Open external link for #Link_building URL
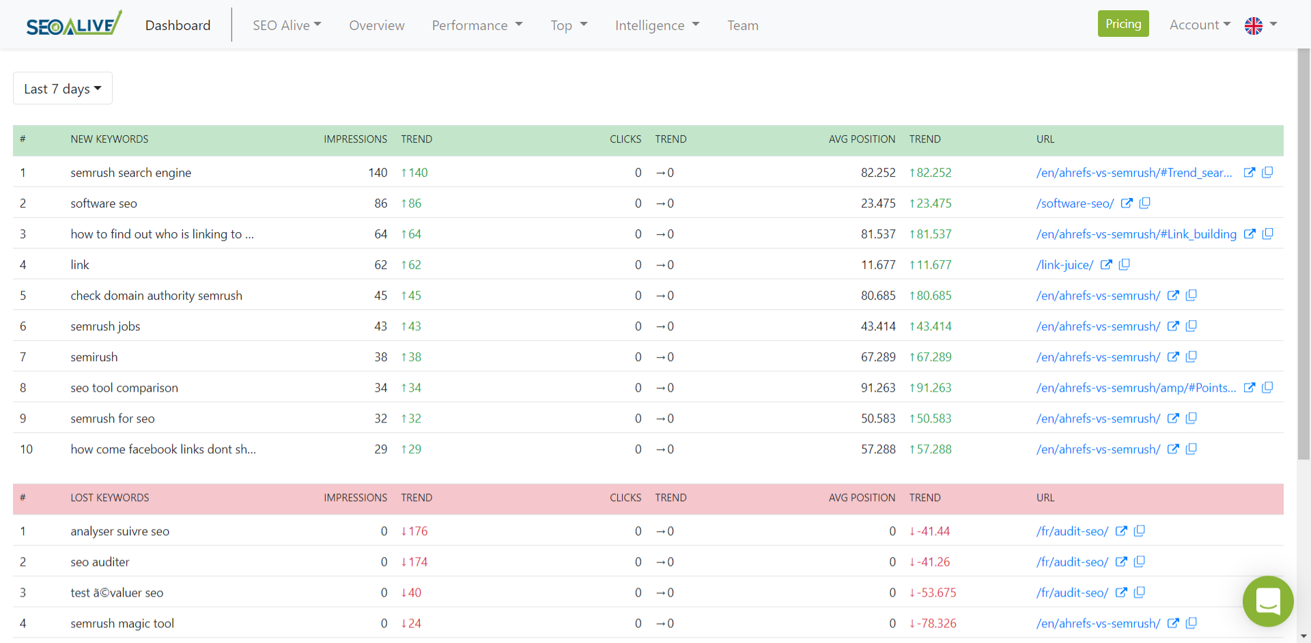This screenshot has height=643, width=1311. pyautogui.click(x=1250, y=233)
